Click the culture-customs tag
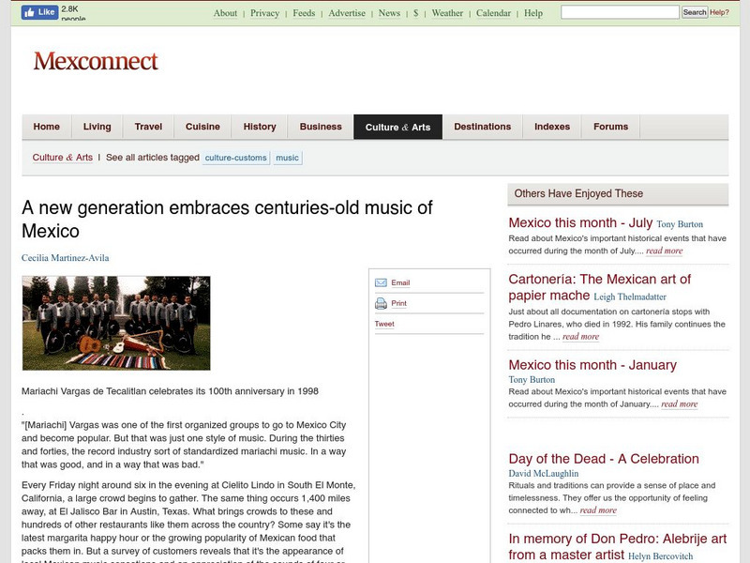Viewport: 750px width, 563px height. click(x=236, y=158)
